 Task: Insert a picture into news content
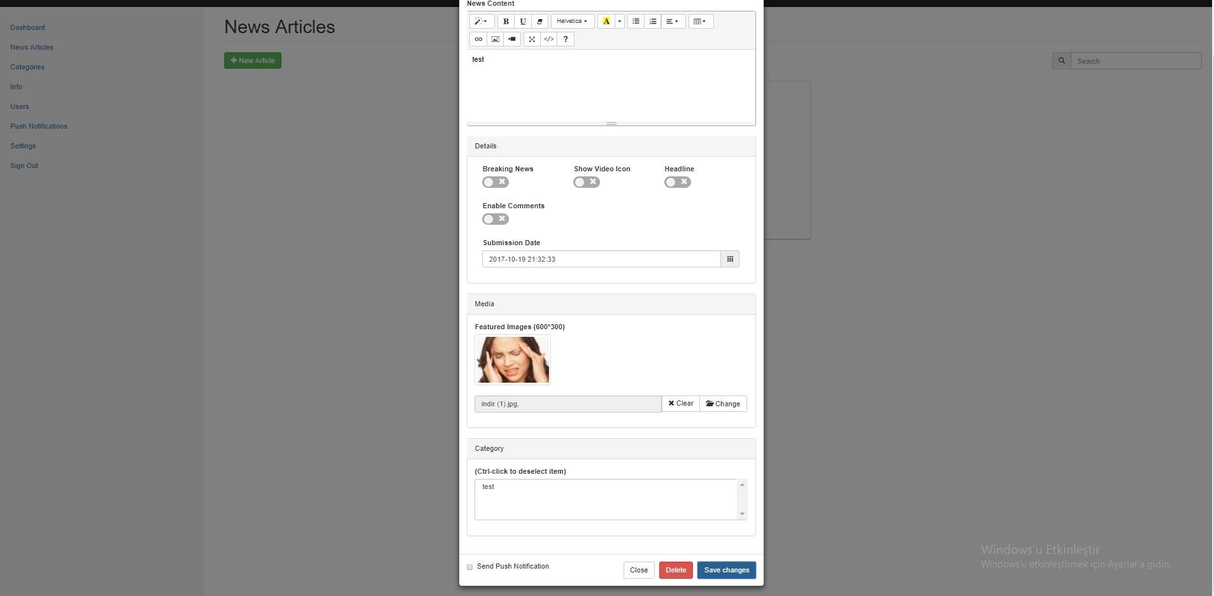point(496,39)
